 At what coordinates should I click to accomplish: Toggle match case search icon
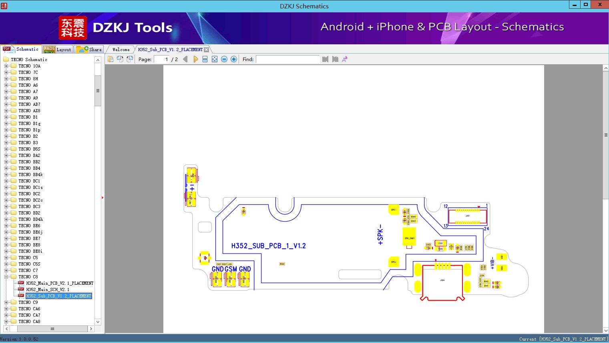[345, 59]
